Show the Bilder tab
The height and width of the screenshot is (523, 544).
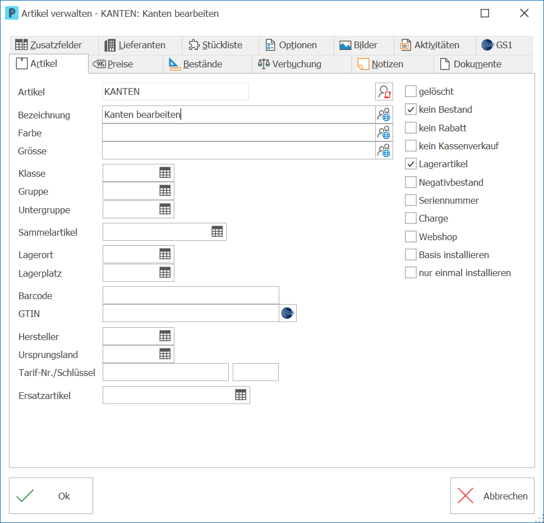[364, 45]
